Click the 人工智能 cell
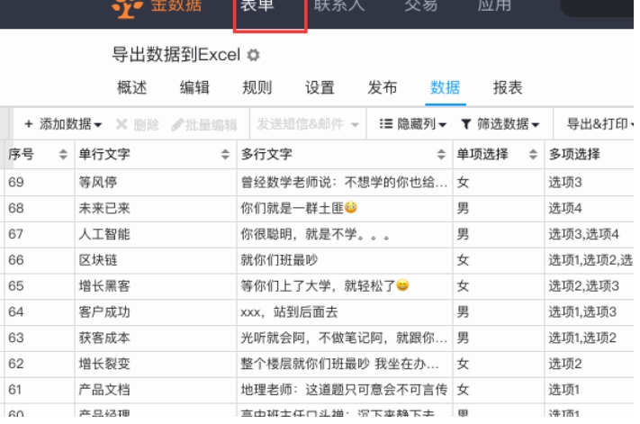 coord(156,235)
